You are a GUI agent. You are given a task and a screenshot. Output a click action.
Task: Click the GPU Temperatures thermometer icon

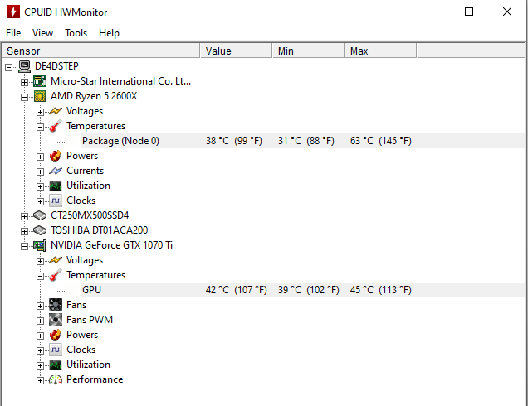tap(56, 275)
